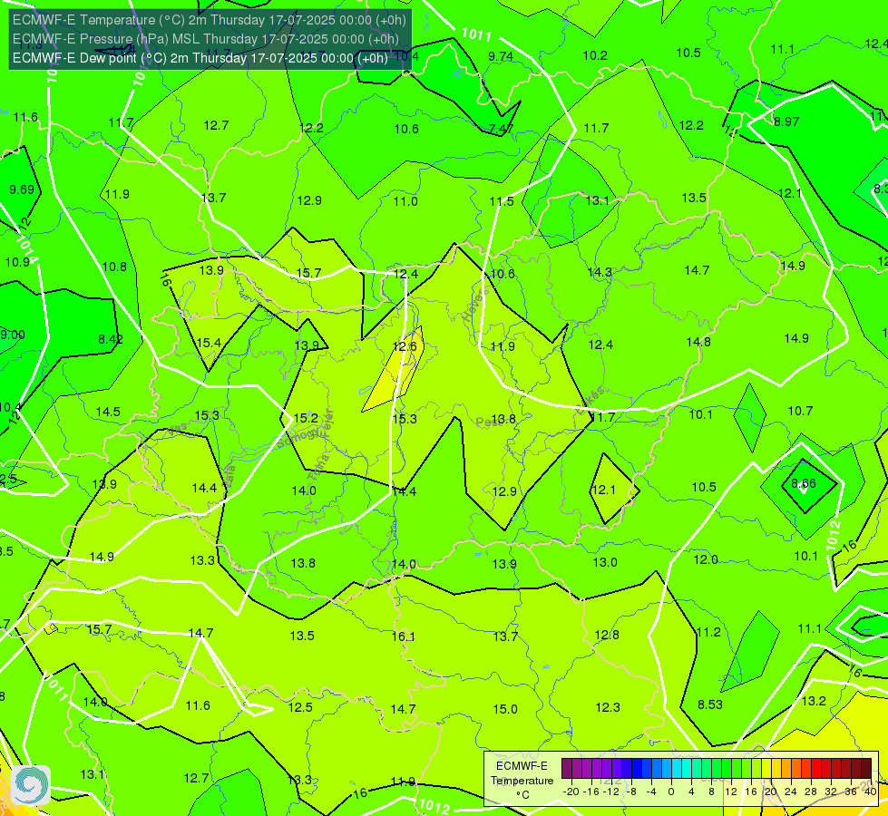Click the temperature value 14.8
This screenshot has height=816, width=888.
[x=698, y=342]
